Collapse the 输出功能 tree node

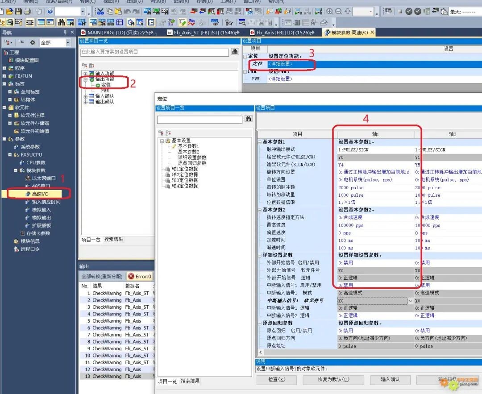[x=86, y=79]
